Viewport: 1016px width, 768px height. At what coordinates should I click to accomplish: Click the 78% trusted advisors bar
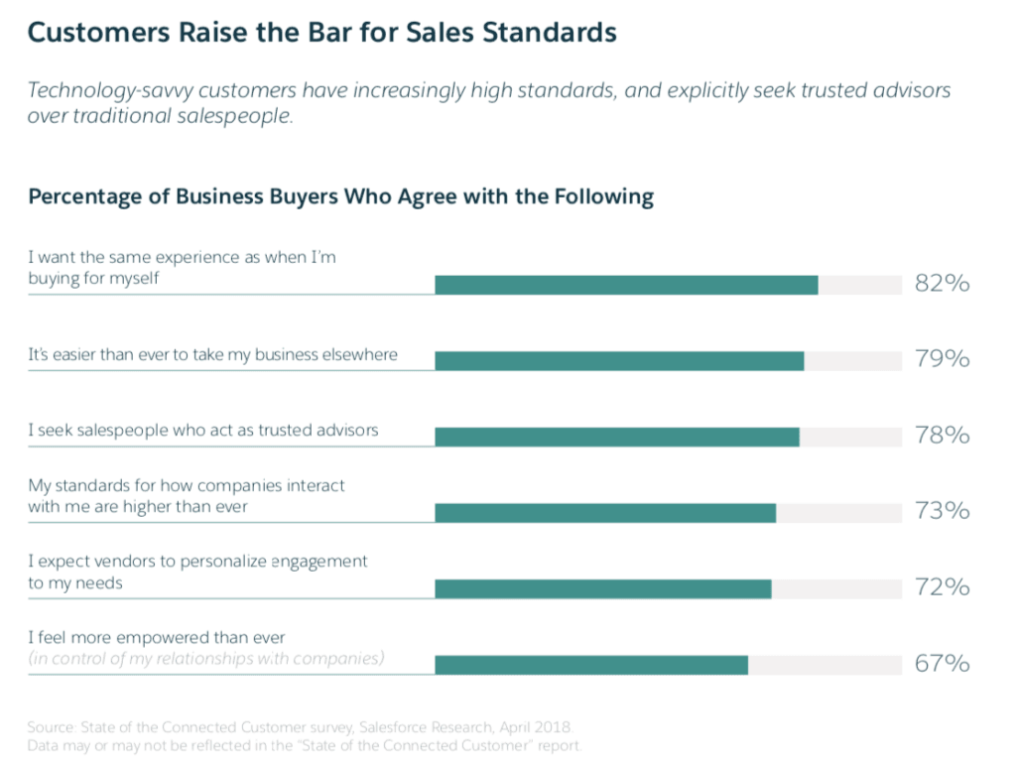tap(616, 437)
